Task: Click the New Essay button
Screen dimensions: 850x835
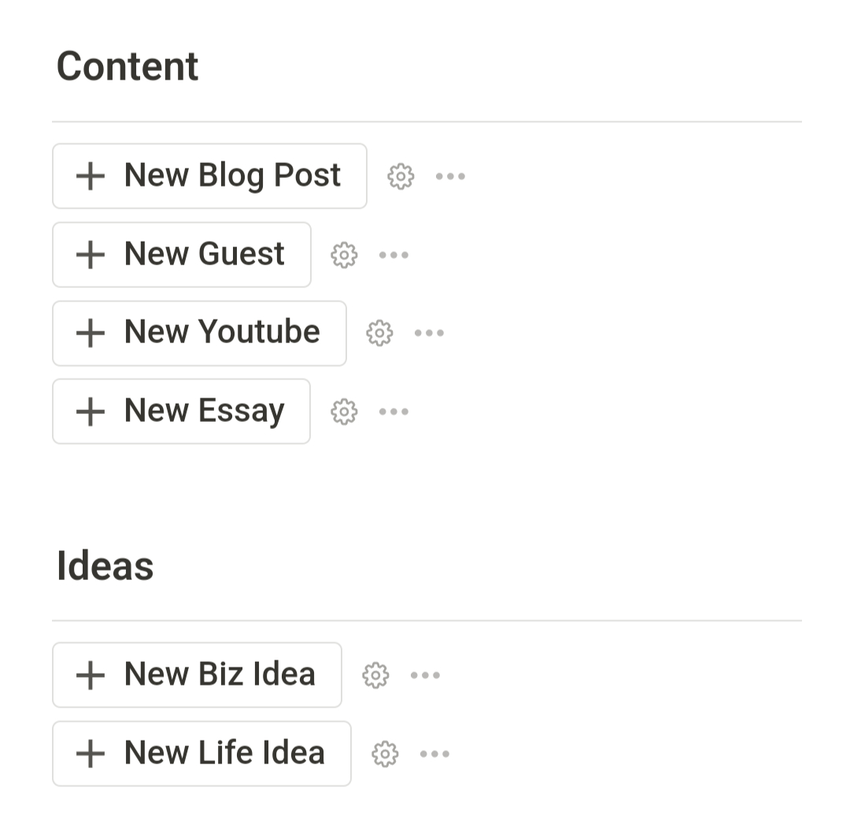Action: pyautogui.click(x=182, y=412)
